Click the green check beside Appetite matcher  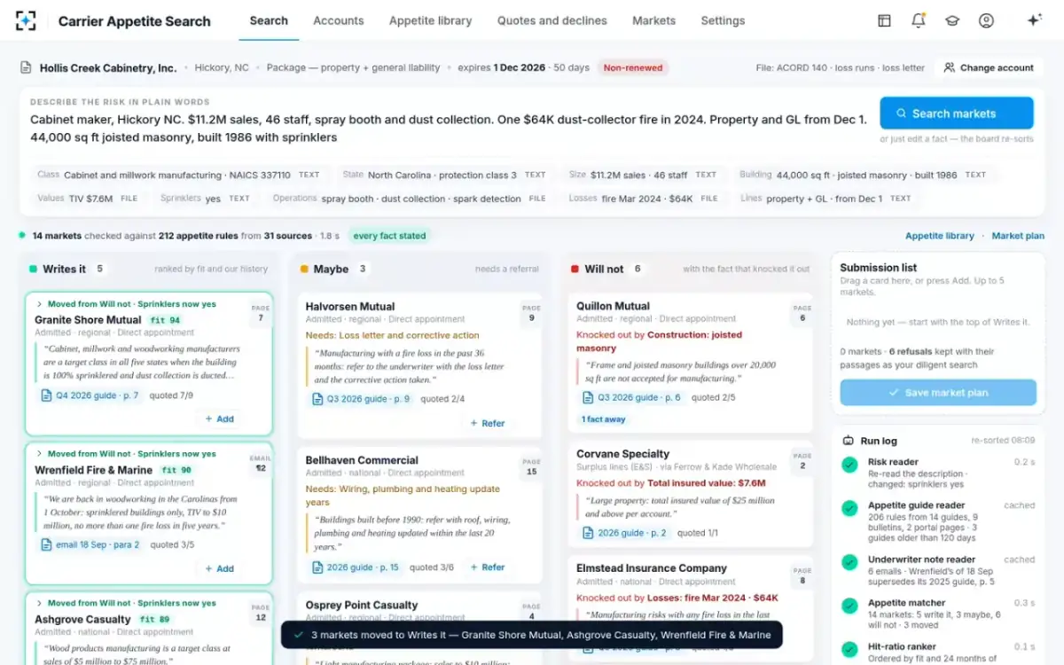(x=849, y=606)
